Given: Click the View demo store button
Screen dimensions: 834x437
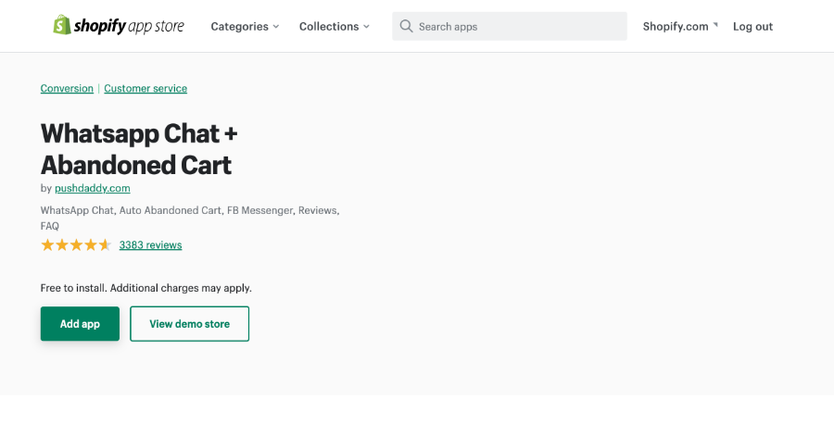Looking at the screenshot, I should point(189,324).
